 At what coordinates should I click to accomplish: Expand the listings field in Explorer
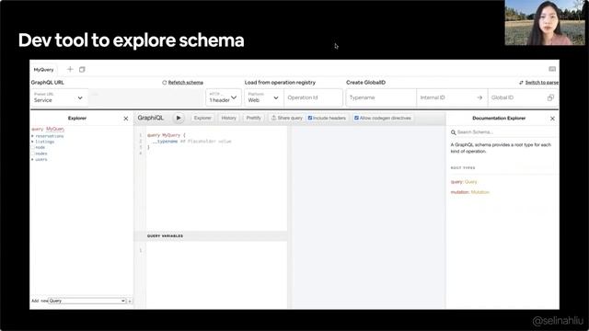(x=33, y=142)
